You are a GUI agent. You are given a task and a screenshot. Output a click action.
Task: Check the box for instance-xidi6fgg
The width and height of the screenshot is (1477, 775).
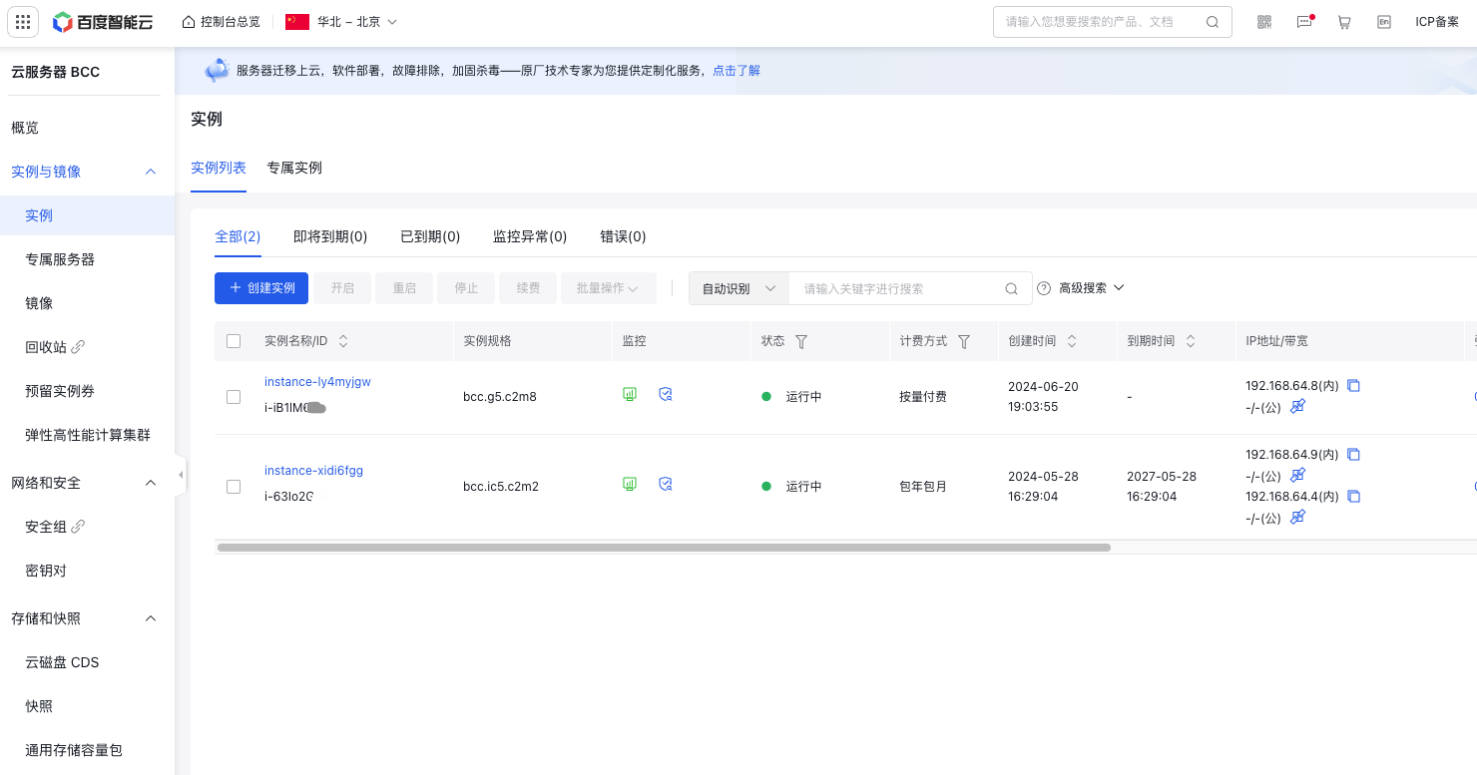[x=234, y=487]
